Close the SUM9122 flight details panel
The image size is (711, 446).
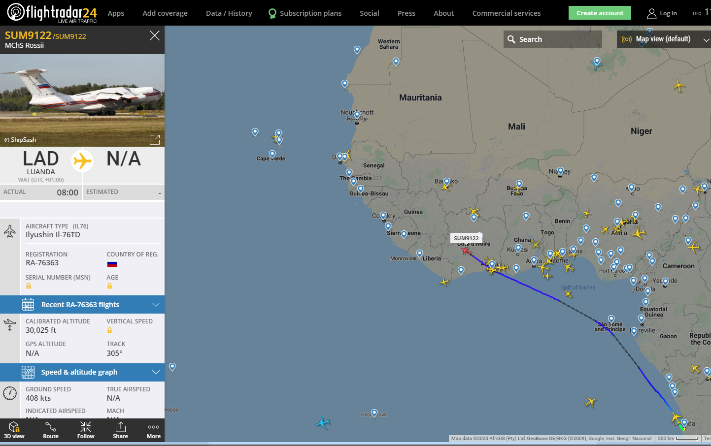pos(154,35)
